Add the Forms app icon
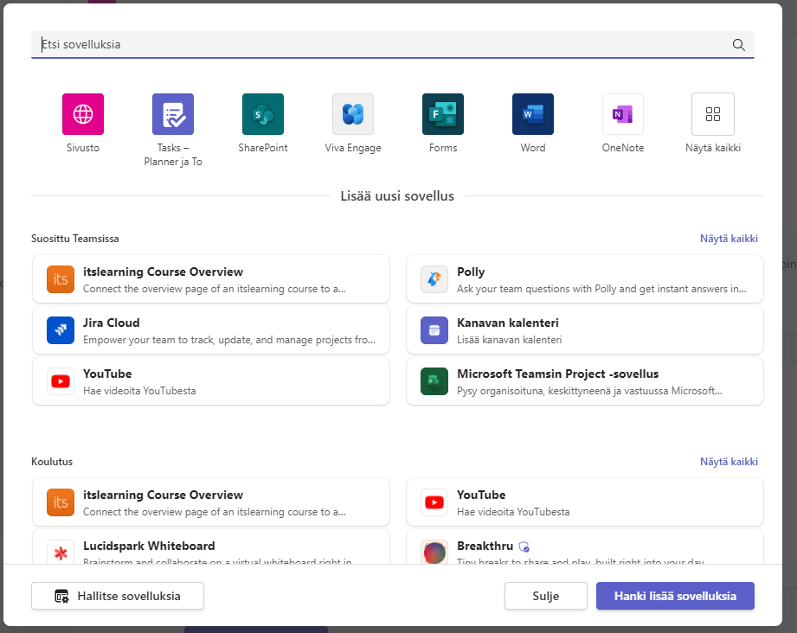797x633 pixels. (x=443, y=114)
